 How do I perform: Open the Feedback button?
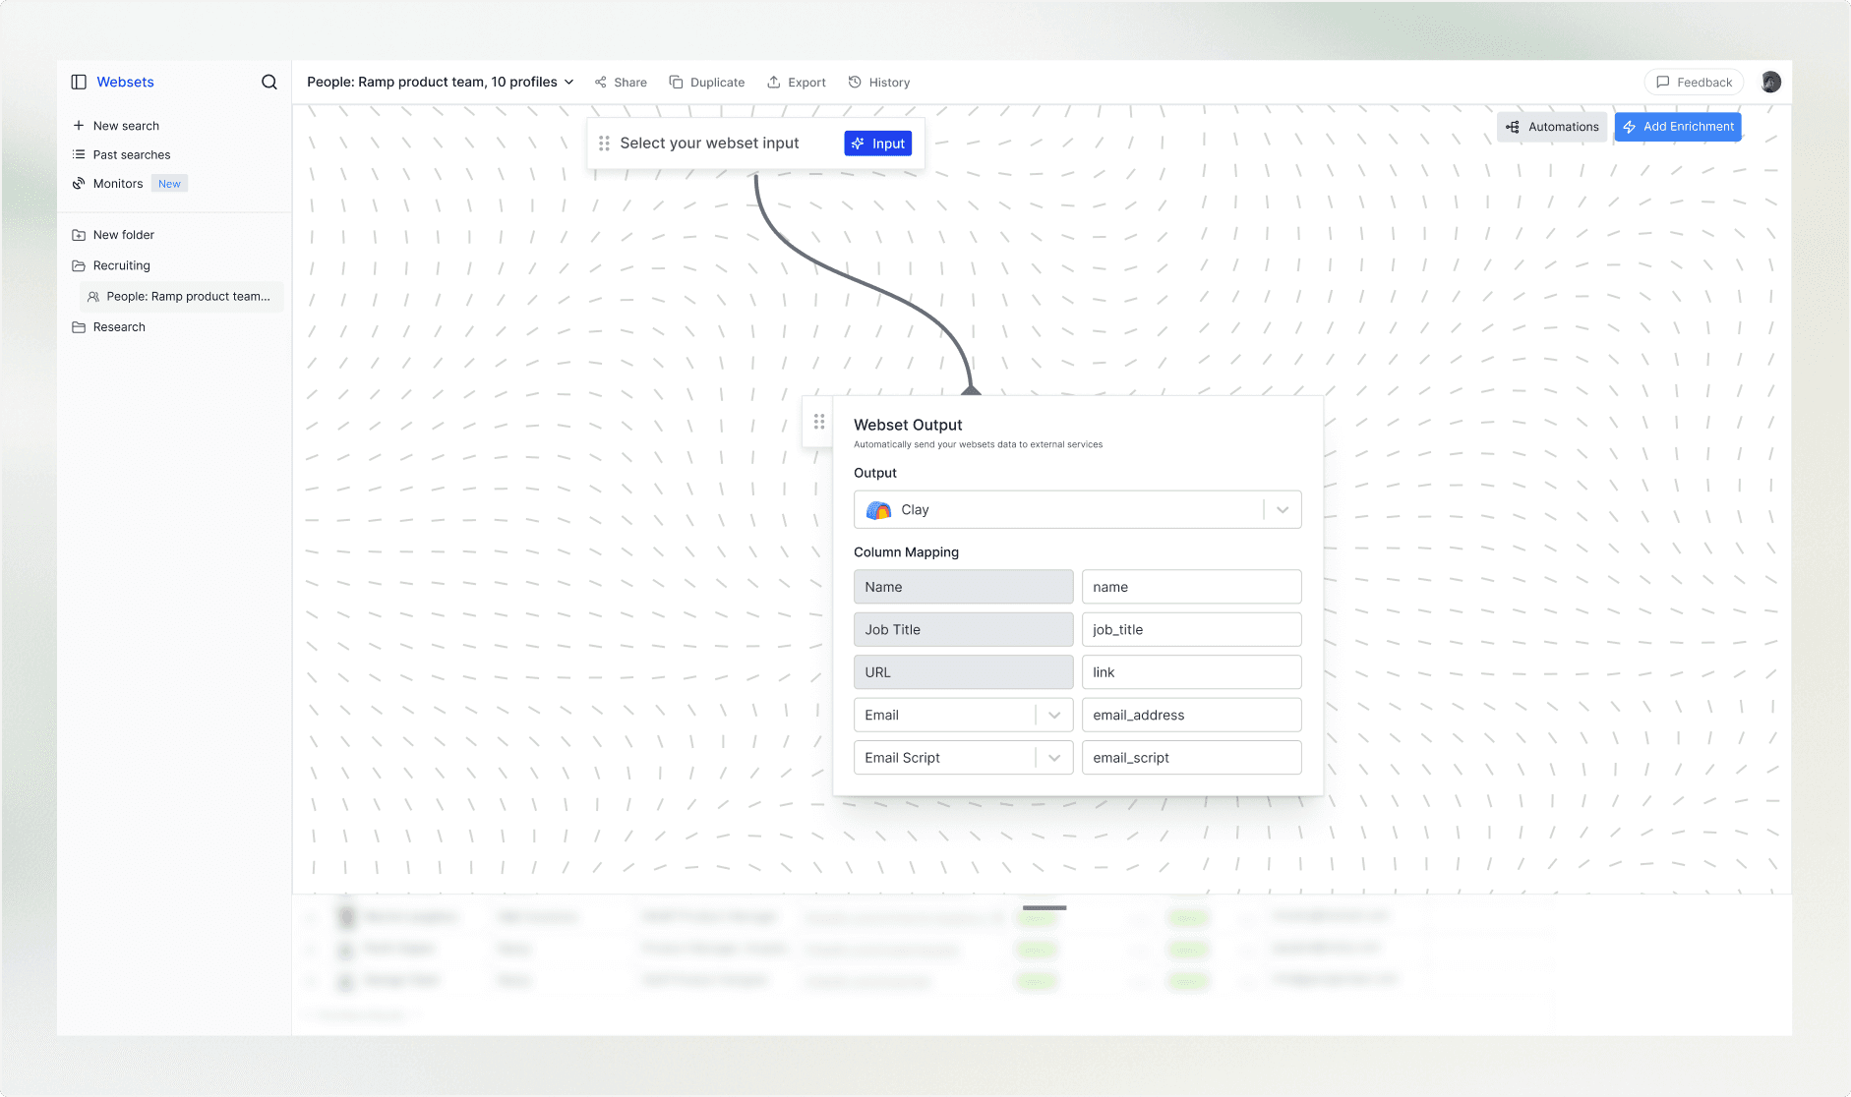tap(1694, 83)
